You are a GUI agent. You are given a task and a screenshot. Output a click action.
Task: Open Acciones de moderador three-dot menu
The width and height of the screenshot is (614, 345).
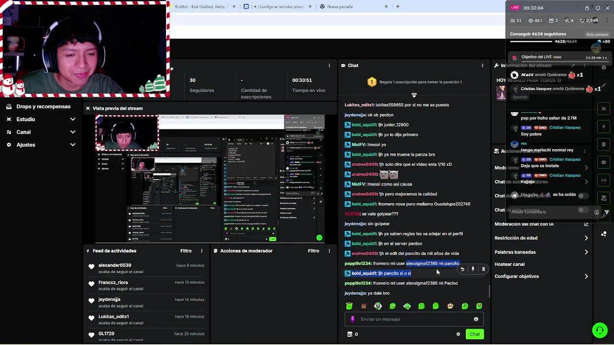pos(329,251)
